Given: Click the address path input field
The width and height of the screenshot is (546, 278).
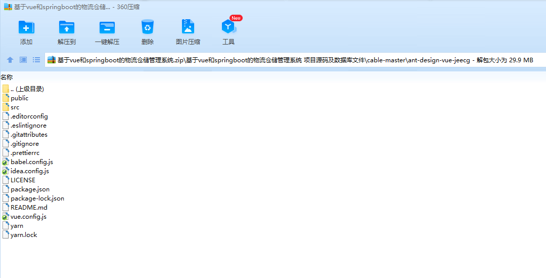Looking at the screenshot, I should (x=295, y=60).
